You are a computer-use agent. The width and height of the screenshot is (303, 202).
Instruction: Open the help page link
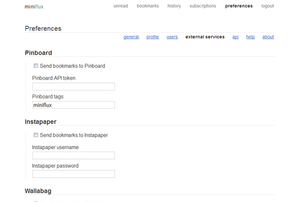pos(250,37)
